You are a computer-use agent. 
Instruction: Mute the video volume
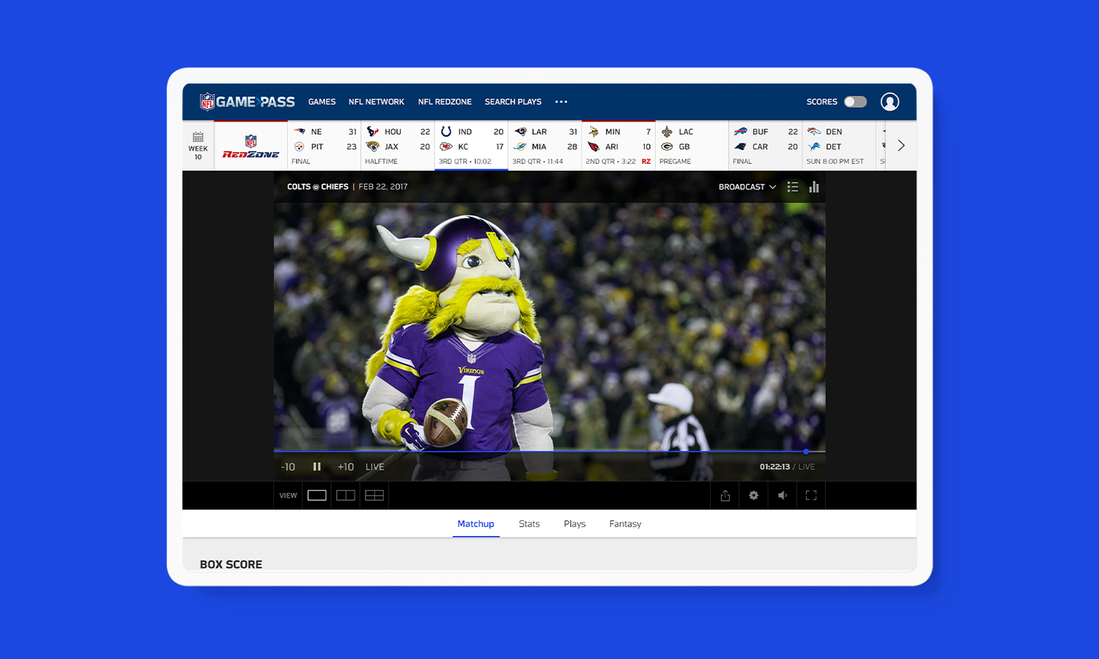coord(782,496)
